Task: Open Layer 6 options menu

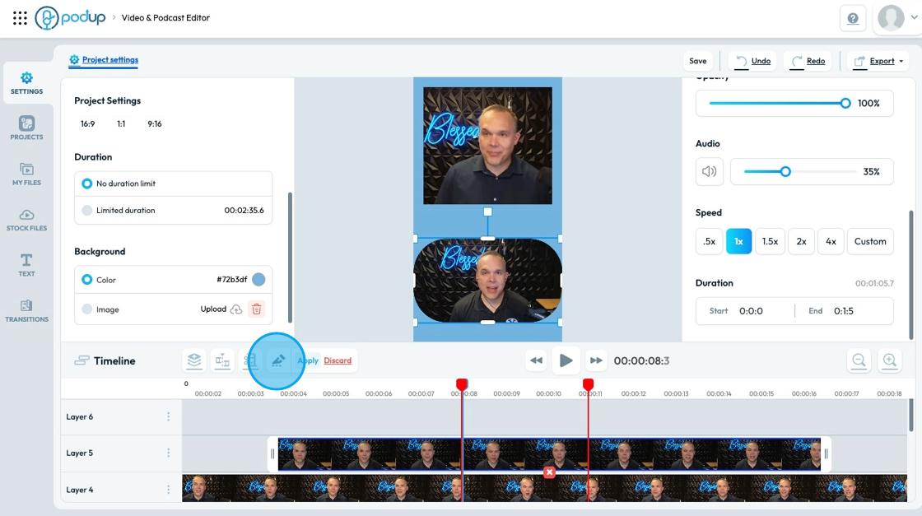Action: pyautogui.click(x=168, y=416)
